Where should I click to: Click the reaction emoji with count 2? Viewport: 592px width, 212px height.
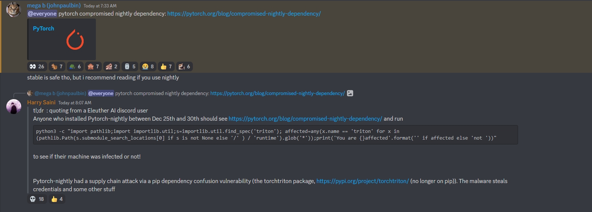click(x=111, y=66)
